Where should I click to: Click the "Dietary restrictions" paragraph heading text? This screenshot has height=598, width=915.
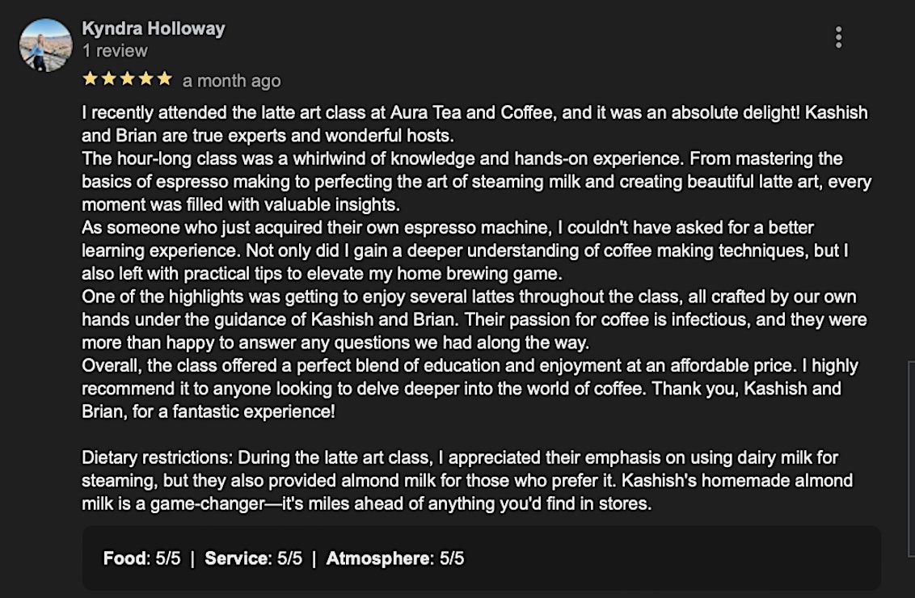[158, 458]
